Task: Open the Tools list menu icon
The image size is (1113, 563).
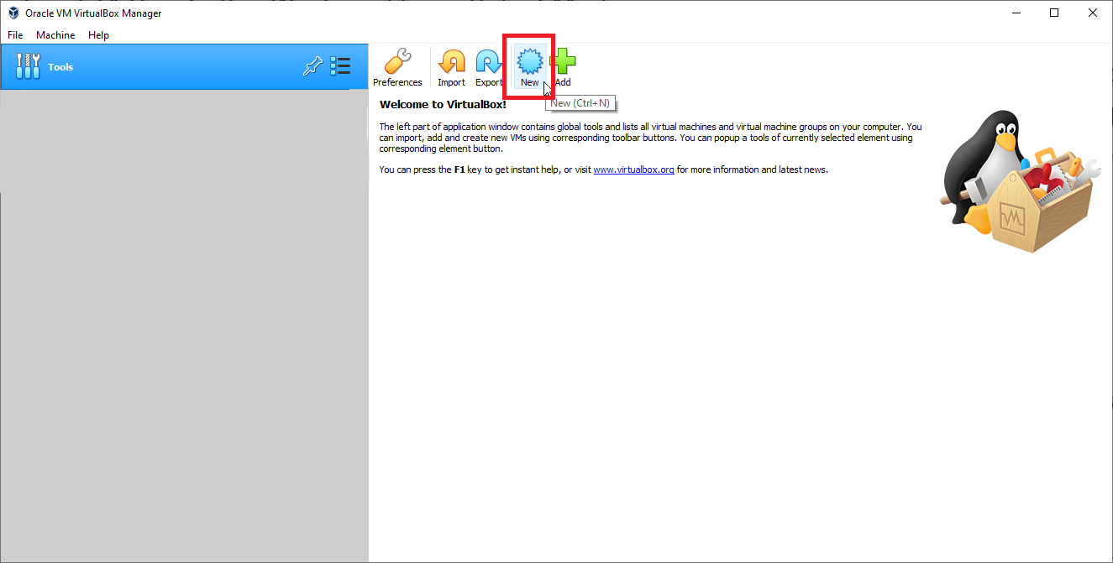Action: point(340,66)
